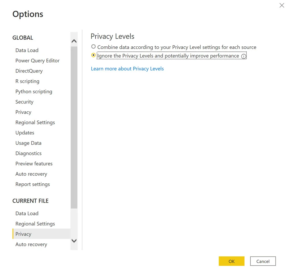Select Ignore the Privacy Levels radio option
289x279 pixels.
point(93,55)
